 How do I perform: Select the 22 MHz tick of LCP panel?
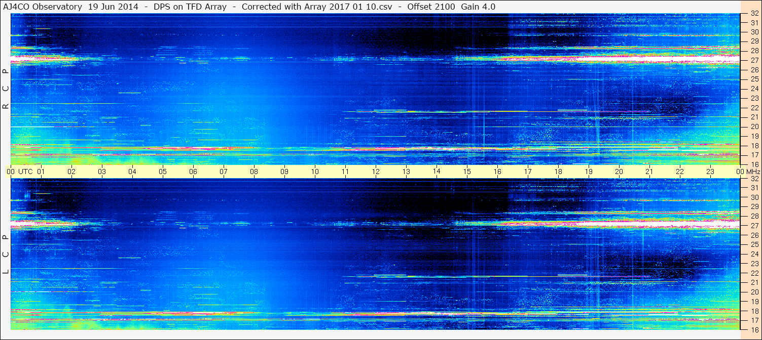click(x=754, y=273)
